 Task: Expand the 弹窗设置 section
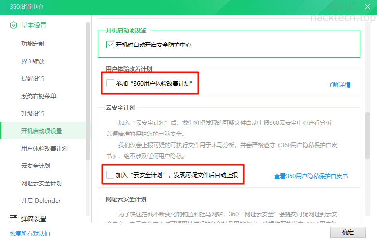(x=34, y=219)
